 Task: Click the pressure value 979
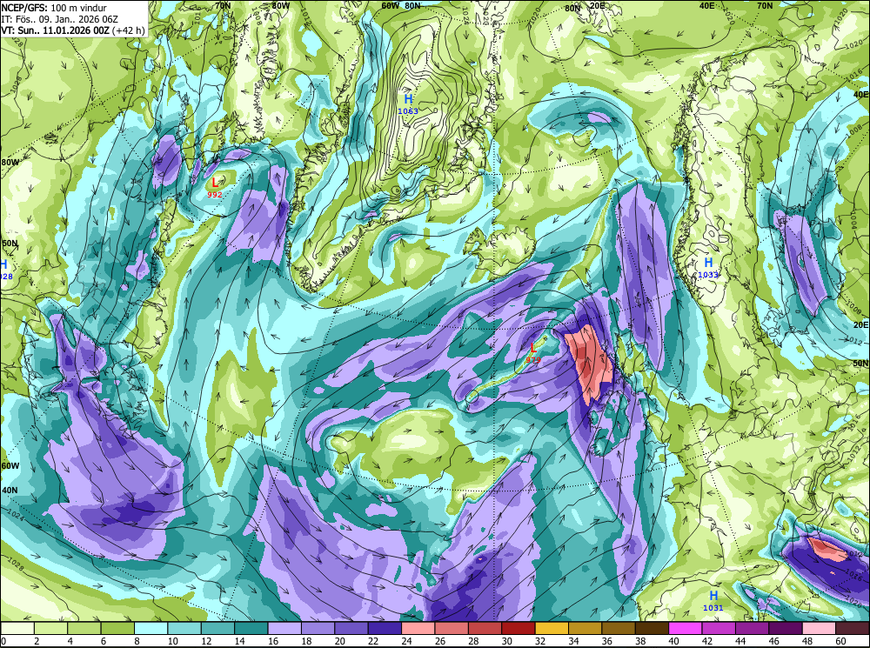pyautogui.click(x=533, y=360)
